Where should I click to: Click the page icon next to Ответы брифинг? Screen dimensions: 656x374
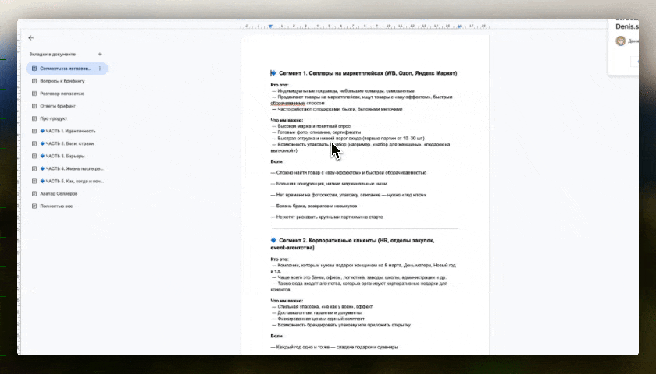(x=34, y=106)
